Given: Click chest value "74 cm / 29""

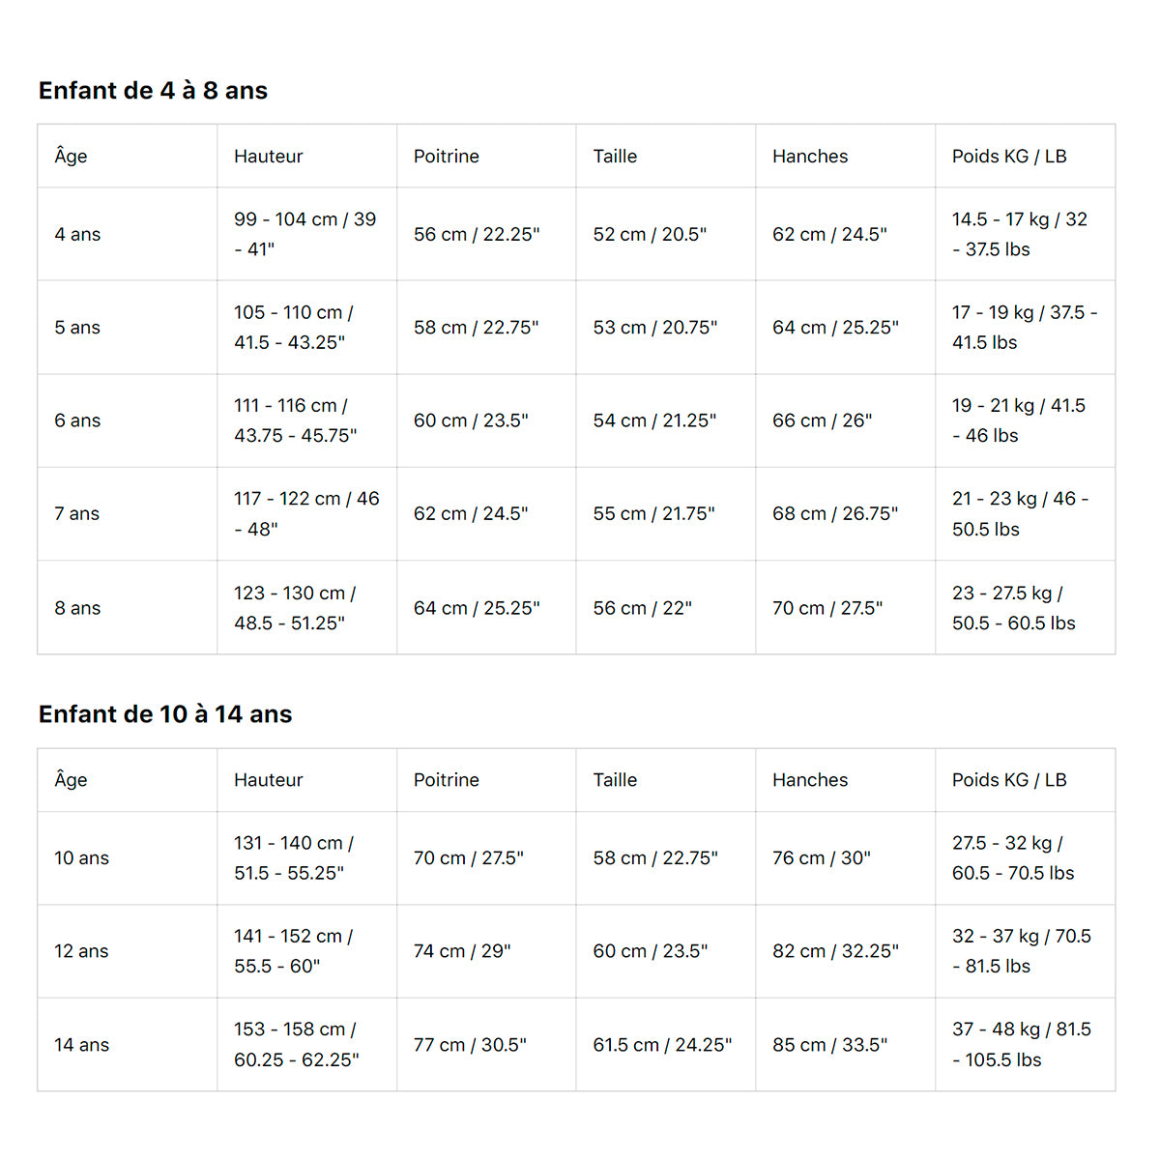Looking at the screenshot, I should [x=462, y=951].
